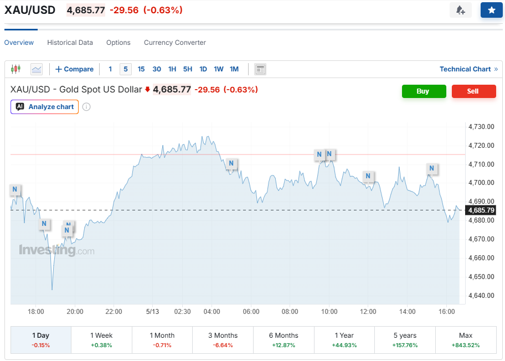Image resolution: width=505 pixels, height=361 pixels.
Task: Switch to candlestick chart type
Action: [16, 69]
